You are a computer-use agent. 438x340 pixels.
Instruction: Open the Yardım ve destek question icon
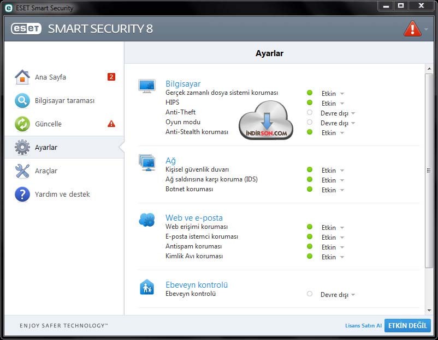(22, 194)
